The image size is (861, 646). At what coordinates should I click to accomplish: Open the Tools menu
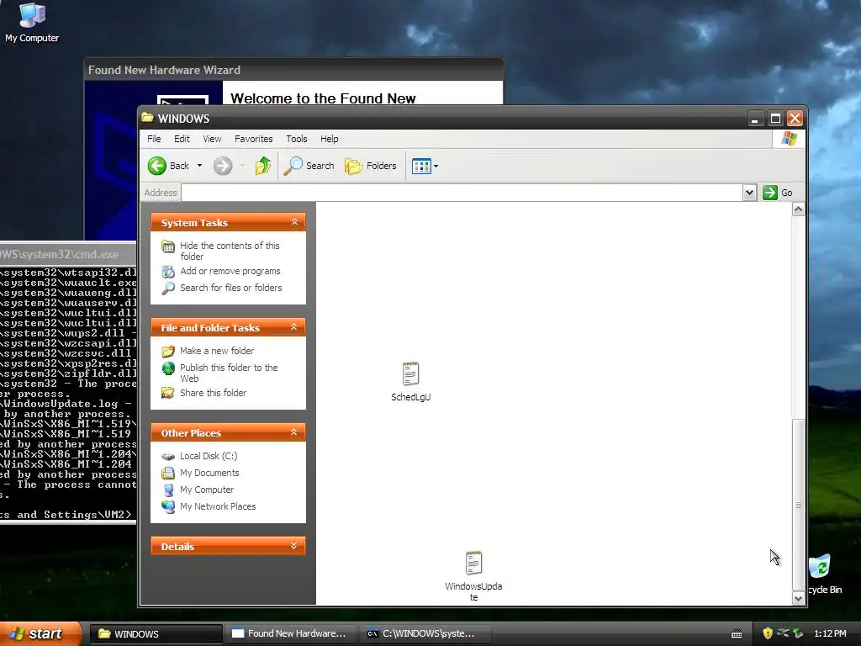coord(297,139)
